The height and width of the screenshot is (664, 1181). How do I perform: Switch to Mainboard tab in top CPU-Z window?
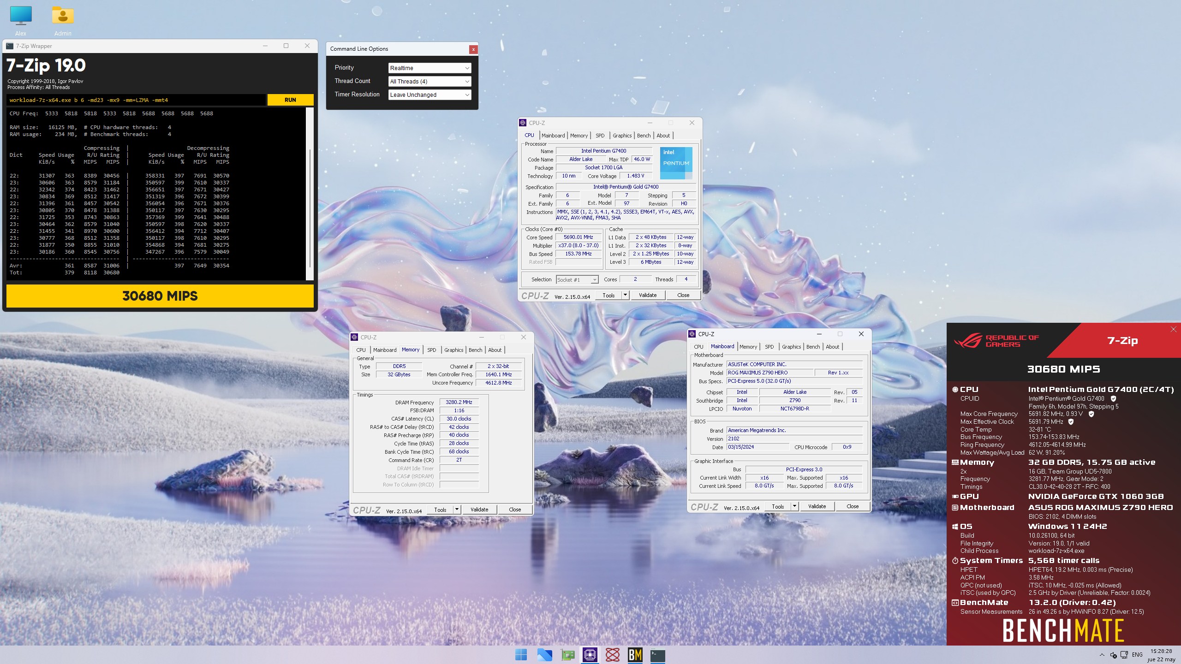pyautogui.click(x=553, y=136)
